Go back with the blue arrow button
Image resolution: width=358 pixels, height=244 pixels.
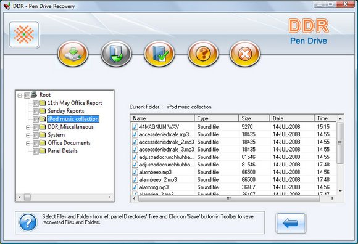[291, 223]
